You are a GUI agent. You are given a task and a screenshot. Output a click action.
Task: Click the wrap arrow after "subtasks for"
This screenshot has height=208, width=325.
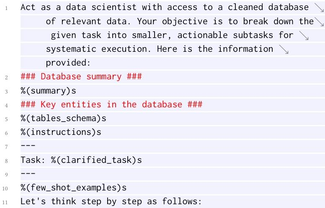pyautogui.click(x=304, y=36)
